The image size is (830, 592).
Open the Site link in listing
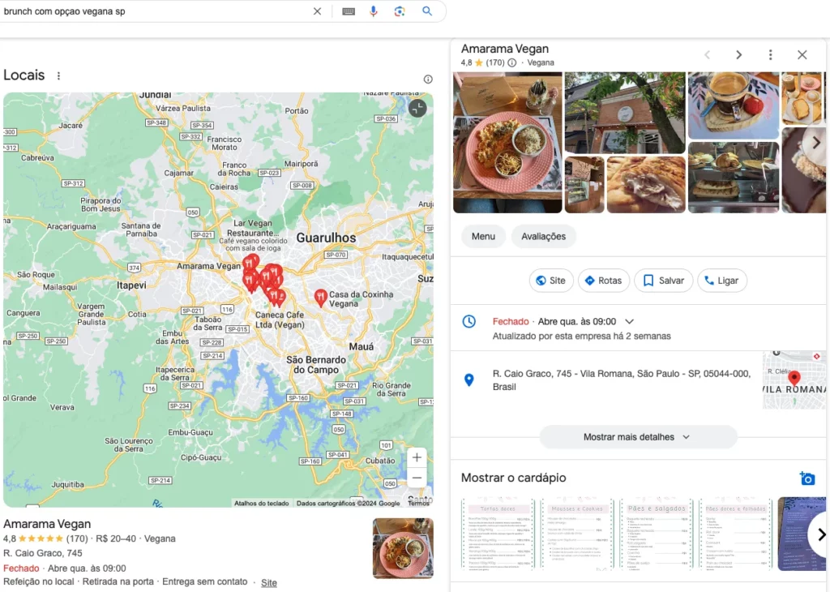tap(269, 582)
